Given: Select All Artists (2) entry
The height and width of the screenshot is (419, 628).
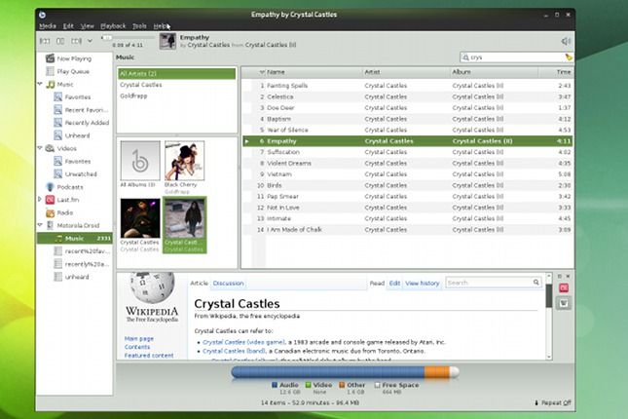Looking at the screenshot, I should pyautogui.click(x=176, y=73).
